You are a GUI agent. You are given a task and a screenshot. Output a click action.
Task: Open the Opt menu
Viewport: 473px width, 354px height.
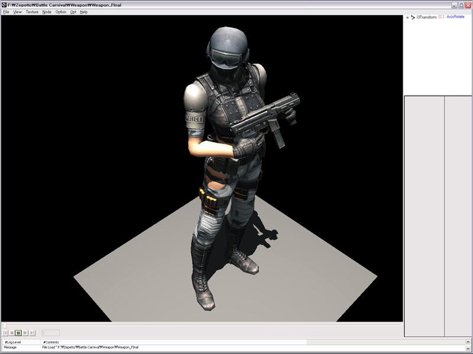73,12
